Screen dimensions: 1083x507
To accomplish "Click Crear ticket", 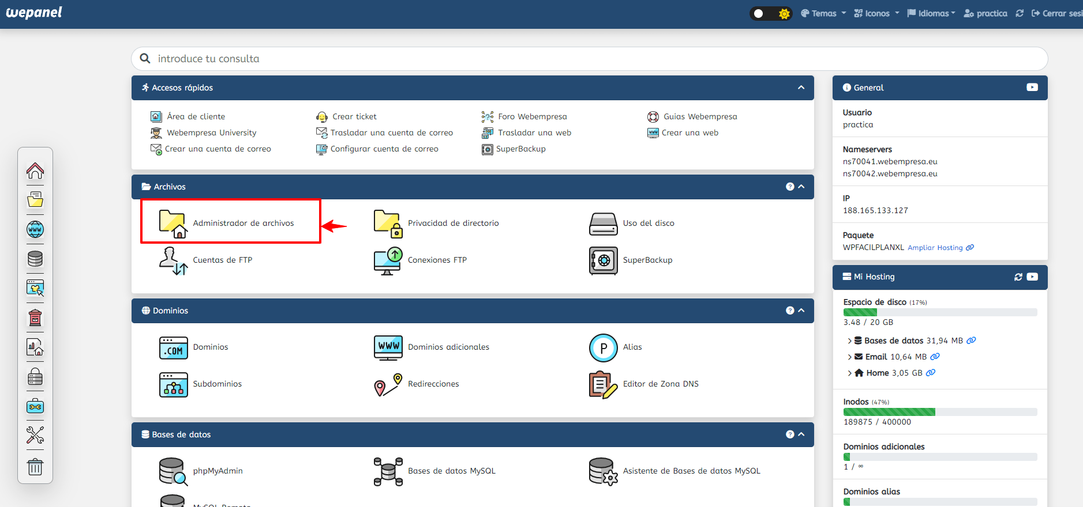I will (346, 116).
